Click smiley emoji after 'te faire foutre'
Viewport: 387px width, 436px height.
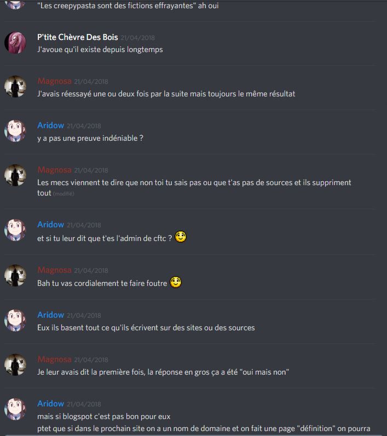tap(176, 282)
